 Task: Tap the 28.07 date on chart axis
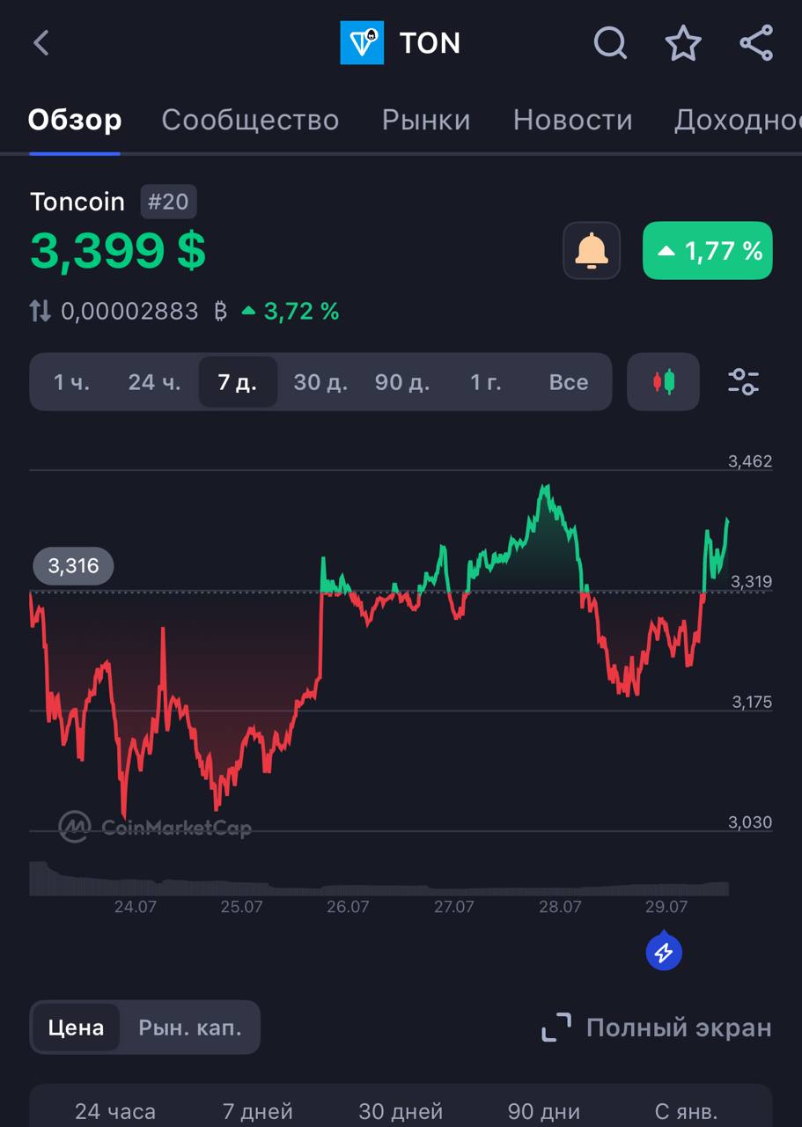point(560,907)
